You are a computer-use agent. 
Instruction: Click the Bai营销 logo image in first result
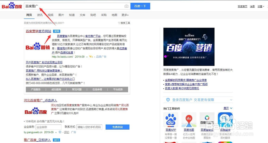[x=38, y=46]
